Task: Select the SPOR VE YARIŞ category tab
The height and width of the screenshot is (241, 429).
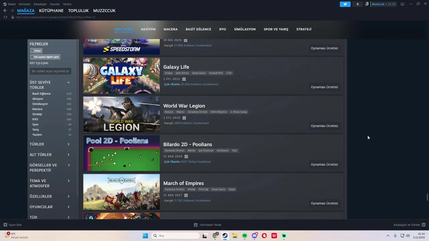Action: [x=276, y=29]
